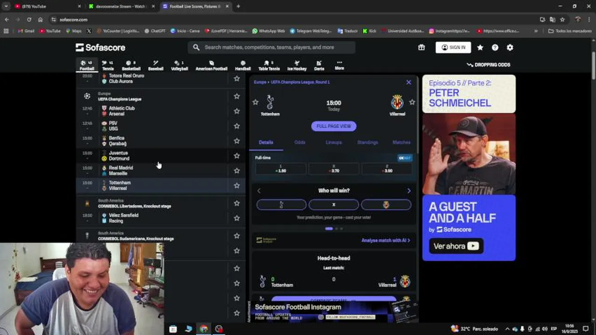
Task: Favorite the Totora Real Oruro match star
Action: pos(236,79)
